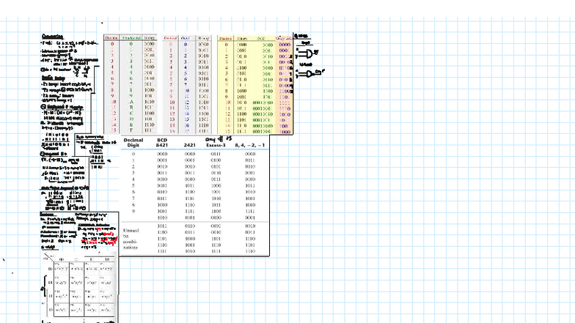Click the red-ink handwritten note lines
The height and width of the screenshot is (323, 575).
[x=99, y=238]
